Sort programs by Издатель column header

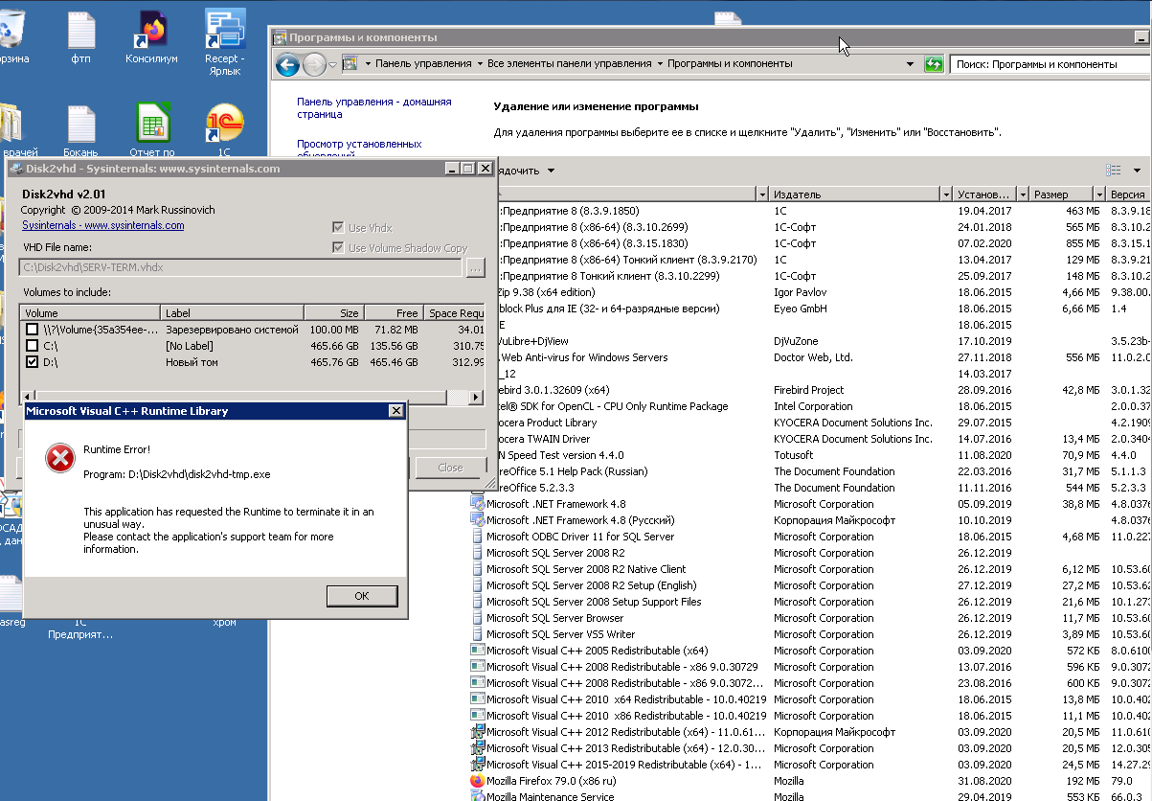pyautogui.click(x=855, y=195)
